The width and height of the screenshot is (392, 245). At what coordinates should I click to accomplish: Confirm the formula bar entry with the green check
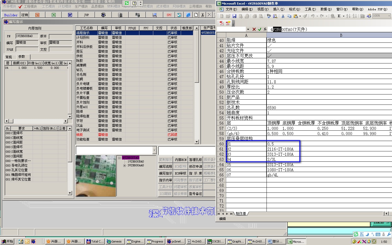pos(259,29)
